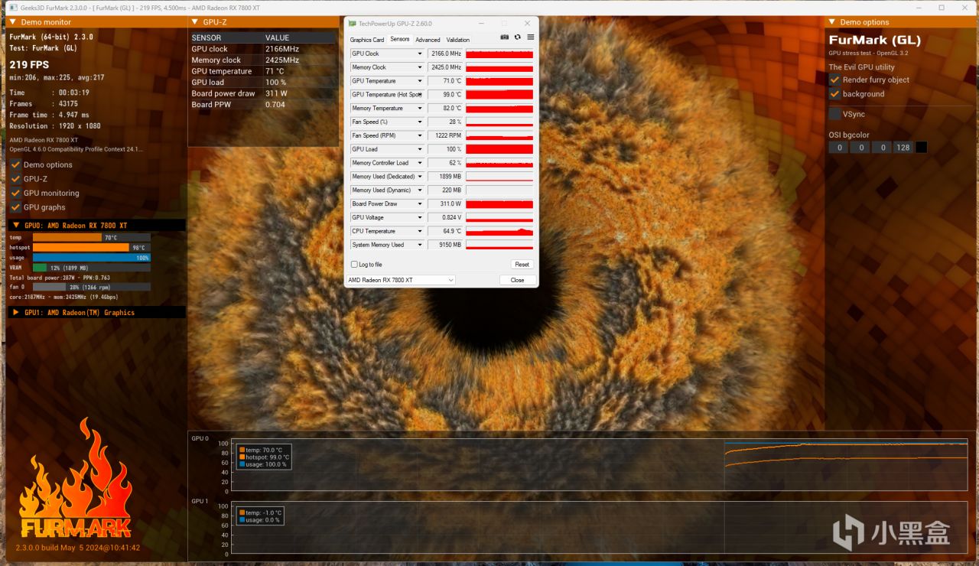The image size is (979, 566).
Task: Expand the GPU1 AMD Radeon(TM) Graphics section
Action: 16,312
